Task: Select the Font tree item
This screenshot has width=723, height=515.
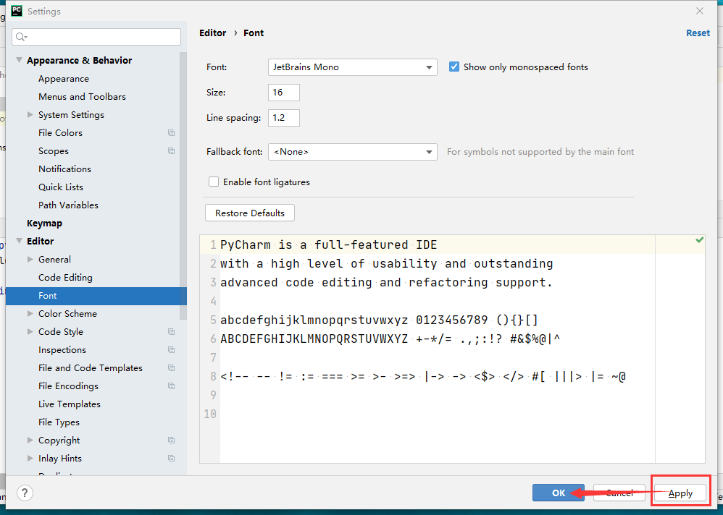Action: tap(96, 296)
